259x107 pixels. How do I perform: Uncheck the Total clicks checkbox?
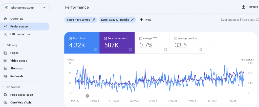[70, 38]
